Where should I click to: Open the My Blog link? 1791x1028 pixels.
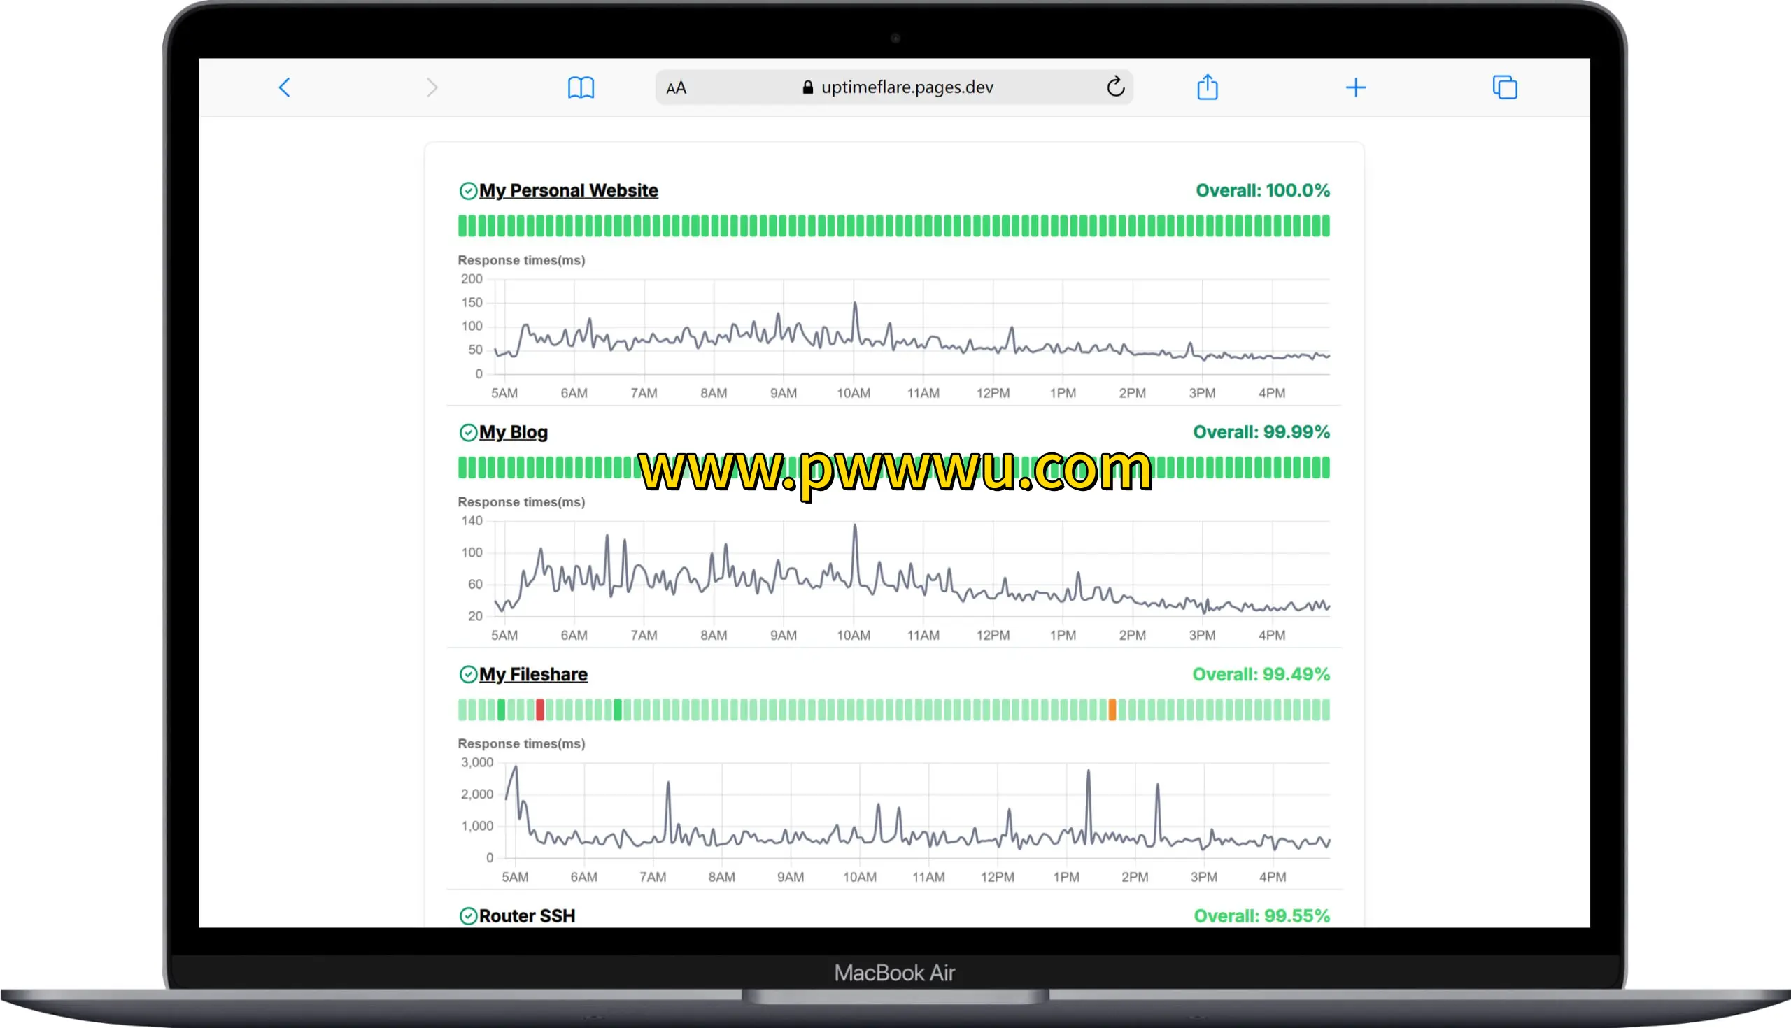click(x=513, y=432)
